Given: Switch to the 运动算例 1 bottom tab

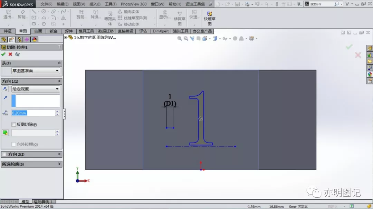Looking at the screenshot, I should coord(44,202).
